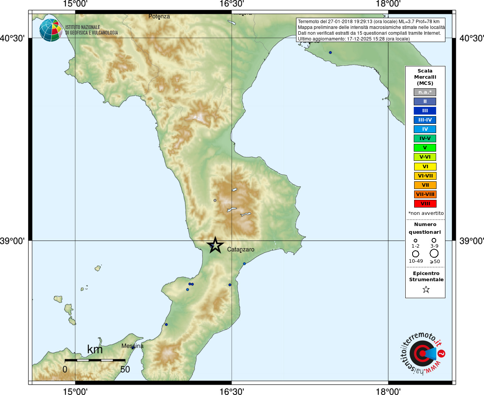This screenshot has width=484, height=395.
Task: Click the 'km' scale bar label
Action: coord(95,349)
